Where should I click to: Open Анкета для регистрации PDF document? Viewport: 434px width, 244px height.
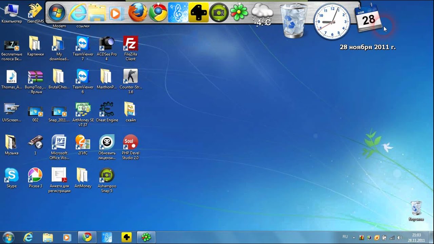coord(59,180)
